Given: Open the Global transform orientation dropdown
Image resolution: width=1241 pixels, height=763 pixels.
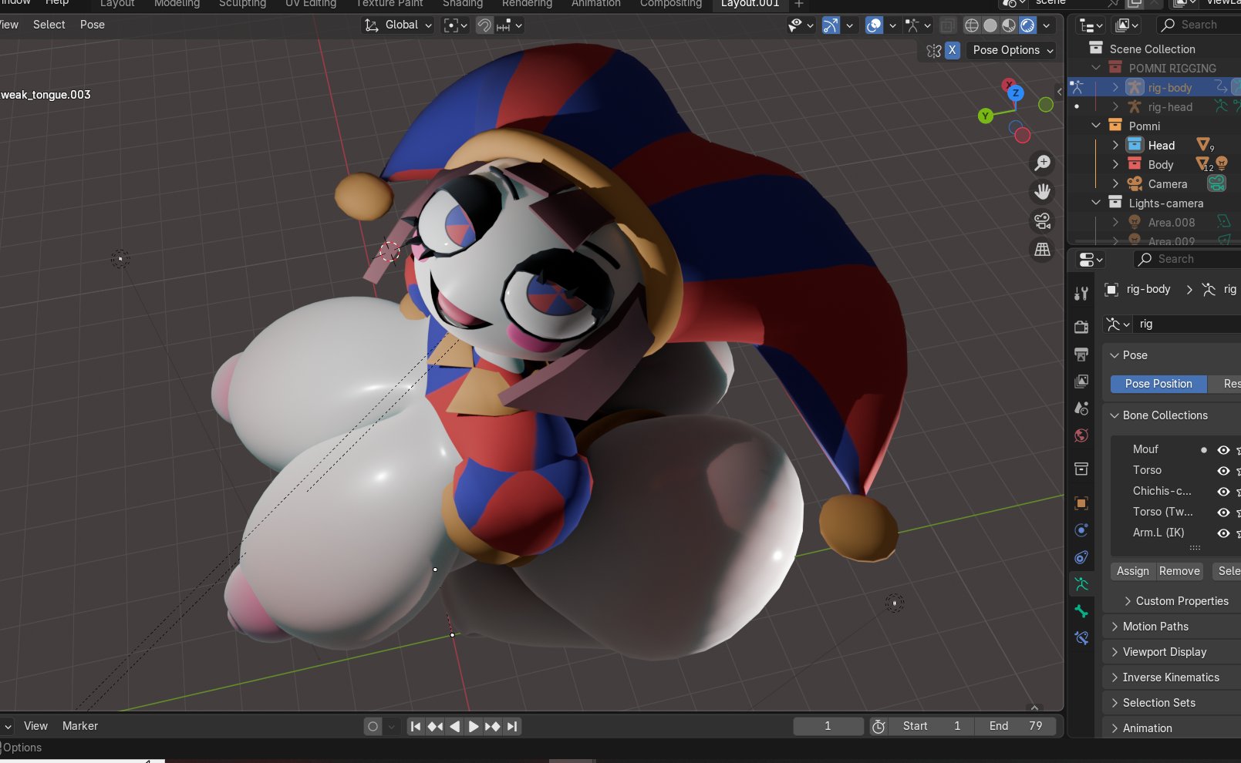Looking at the screenshot, I should click(x=398, y=25).
